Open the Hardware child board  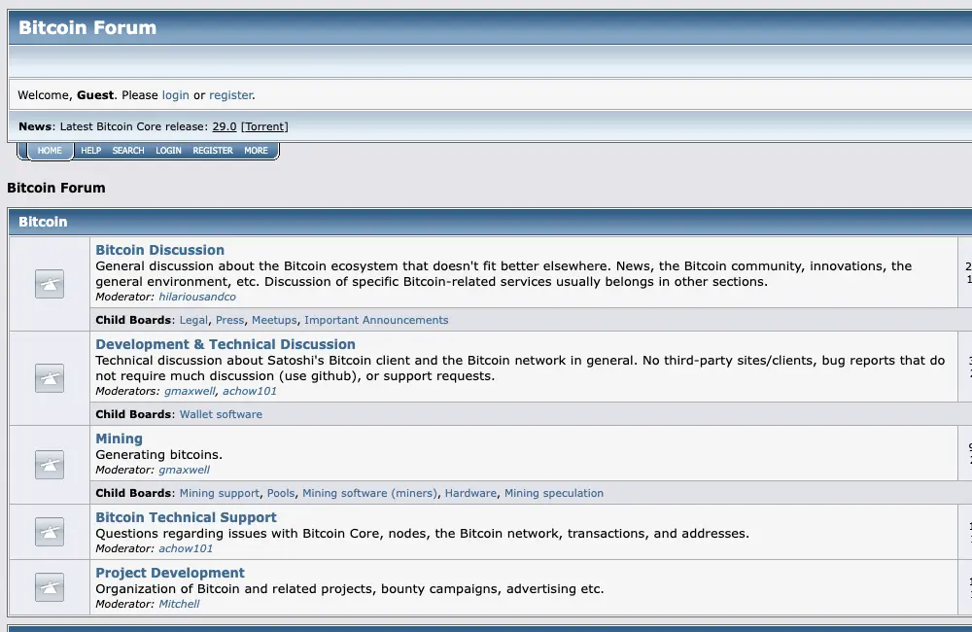[470, 493]
